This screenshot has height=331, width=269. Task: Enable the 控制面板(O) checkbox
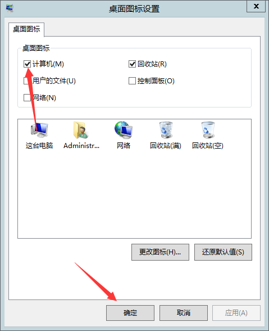pos(132,80)
